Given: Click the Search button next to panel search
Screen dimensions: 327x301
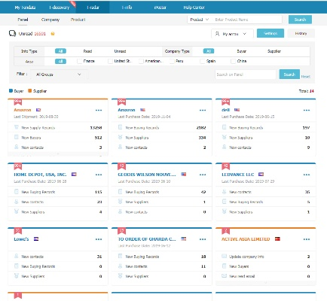Looking at the screenshot, I should click(x=289, y=74).
